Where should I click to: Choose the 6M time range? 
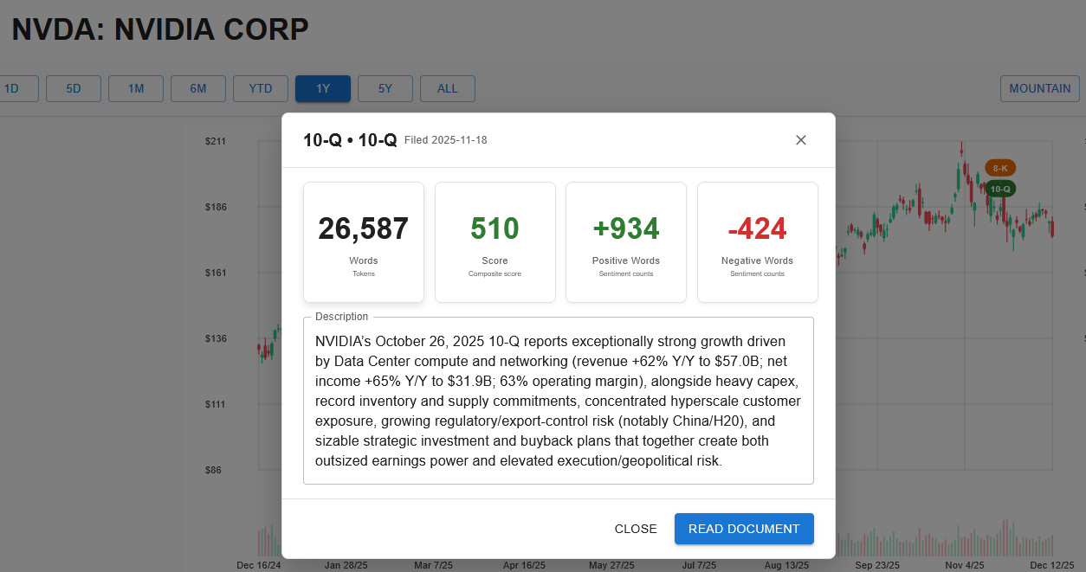click(x=198, y=88)
